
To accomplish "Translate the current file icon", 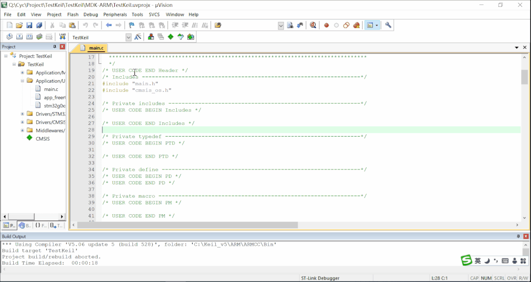I will (x=9, y=37).
